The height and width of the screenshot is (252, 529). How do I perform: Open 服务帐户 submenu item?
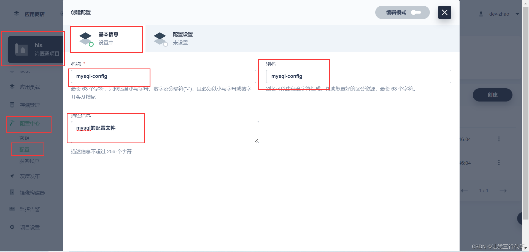click(29, 161)
